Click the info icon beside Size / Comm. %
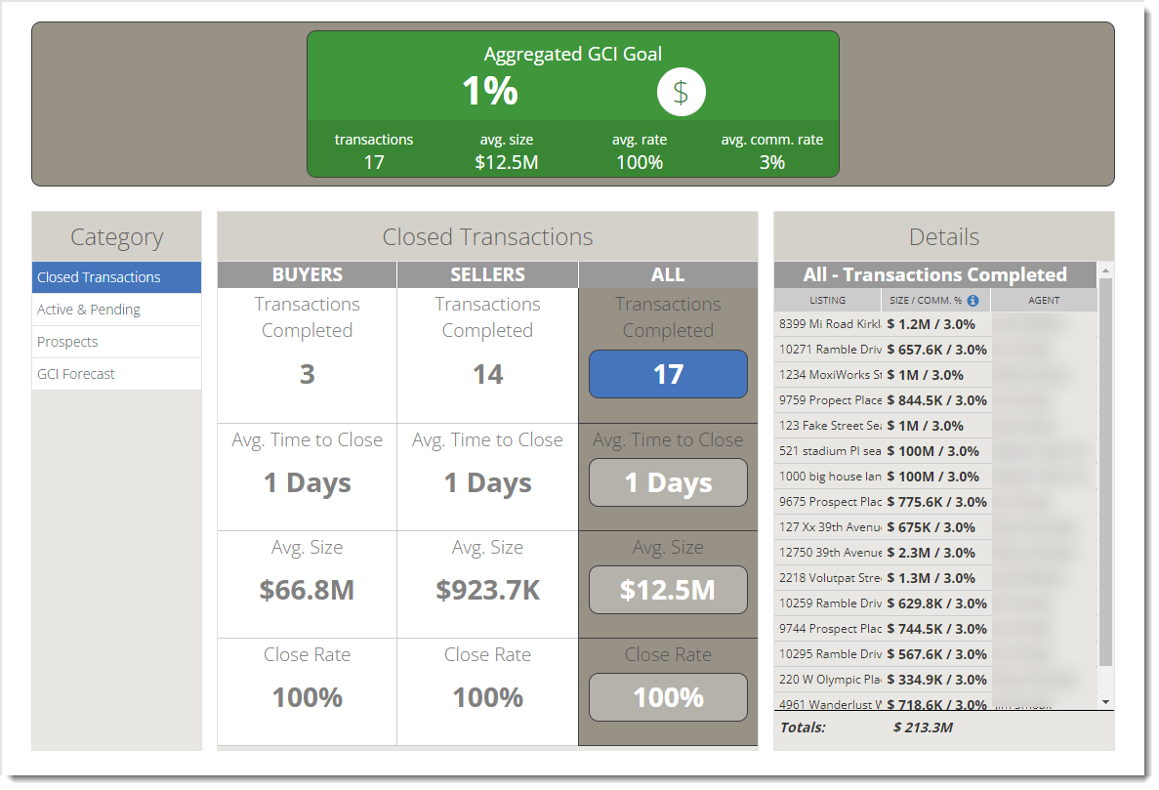This screenshot has height=790, width=1159. click(x=973, y=301)
